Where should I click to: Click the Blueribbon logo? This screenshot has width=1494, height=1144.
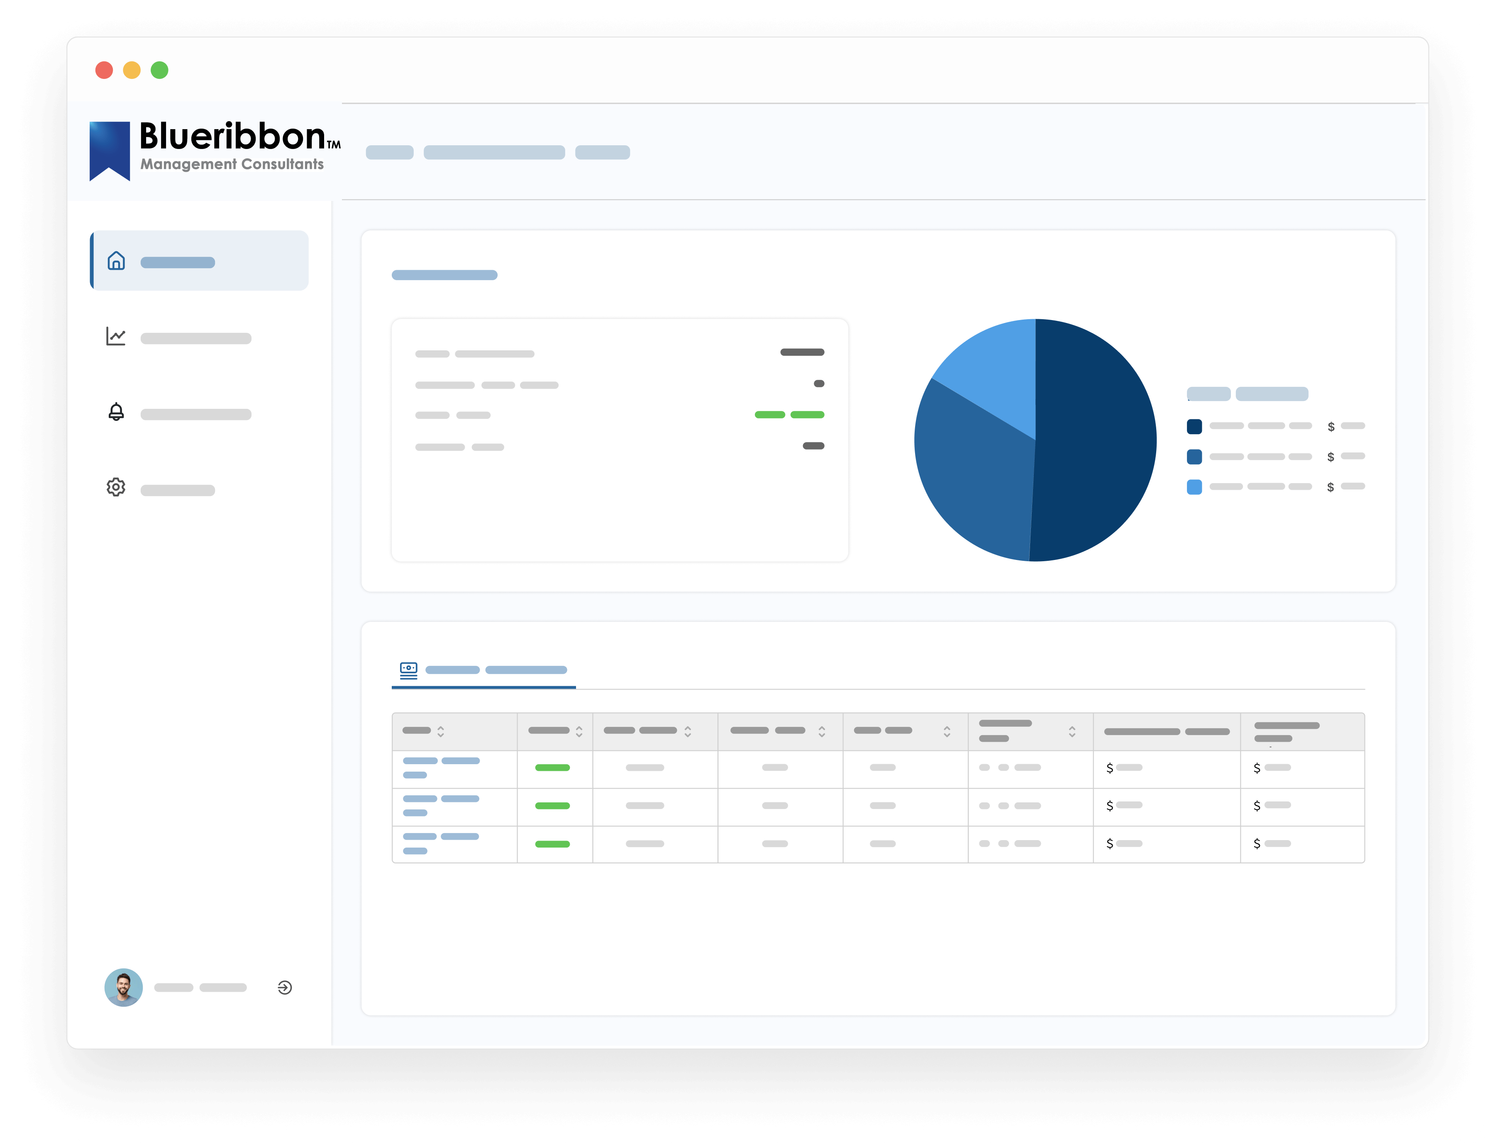(x=215, y=151)
